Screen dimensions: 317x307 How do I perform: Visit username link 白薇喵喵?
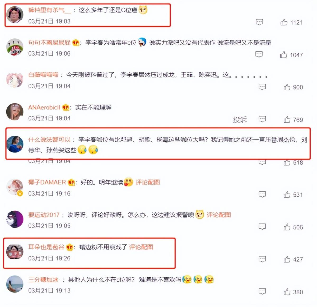43,75
